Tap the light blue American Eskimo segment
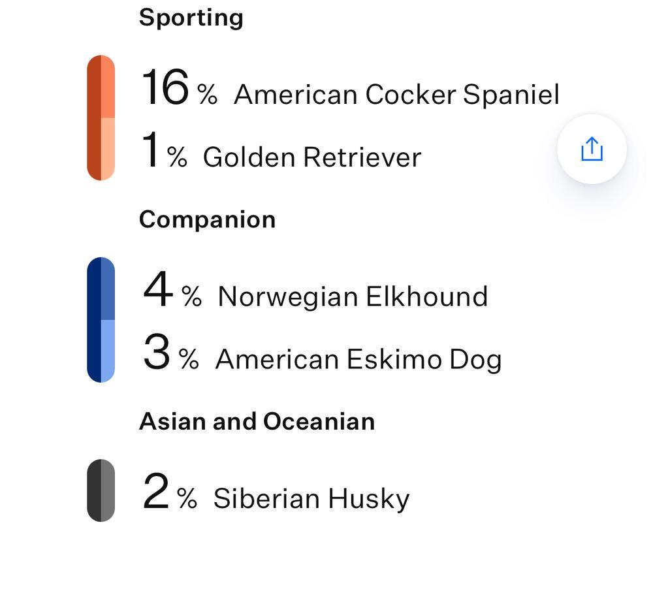This screenshot has width=653, height=591. 108,349
